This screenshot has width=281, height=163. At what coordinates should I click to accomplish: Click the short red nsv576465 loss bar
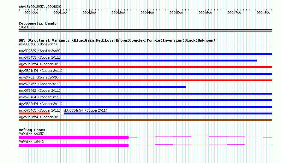pos(34,114)
